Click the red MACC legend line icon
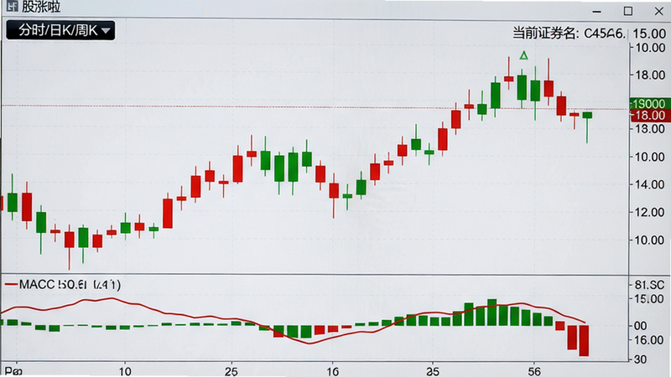 (x=11, y=285)
